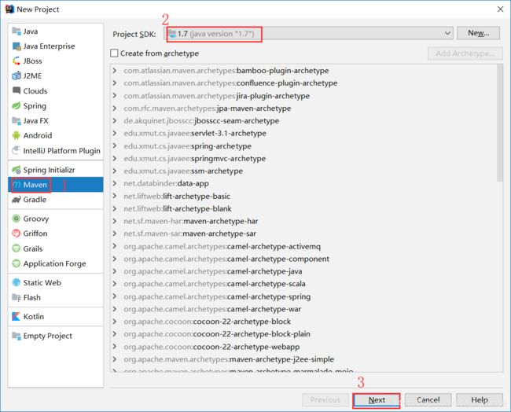The image size is (511, 412).
Task: Select the Java project type icon
Action: point(17,31)
